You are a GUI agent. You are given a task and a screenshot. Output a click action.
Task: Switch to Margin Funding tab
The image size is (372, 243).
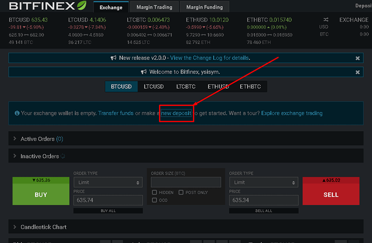pyautogui.click(x=205, y=7)
